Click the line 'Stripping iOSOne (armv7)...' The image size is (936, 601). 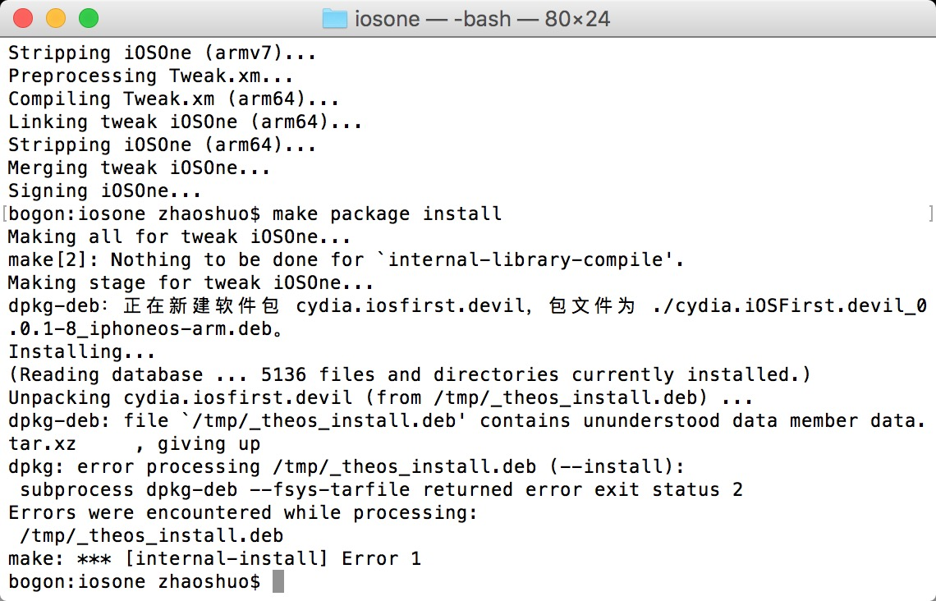pyautogui.click(x=162, y=53)
